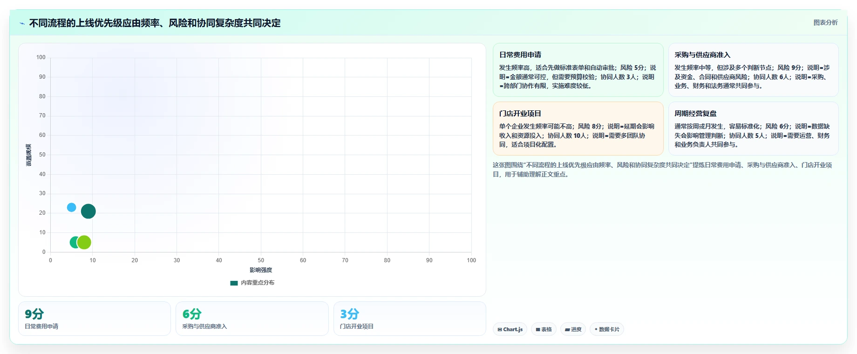Click the Chart.js tag
857x354 pixels.
pos(510,329)
